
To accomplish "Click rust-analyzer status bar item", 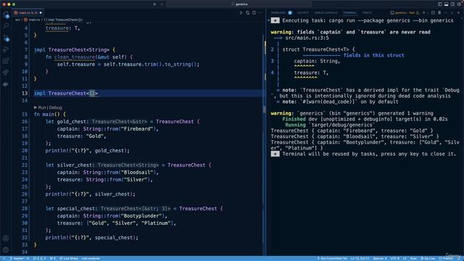I will (x=91, y=258).
